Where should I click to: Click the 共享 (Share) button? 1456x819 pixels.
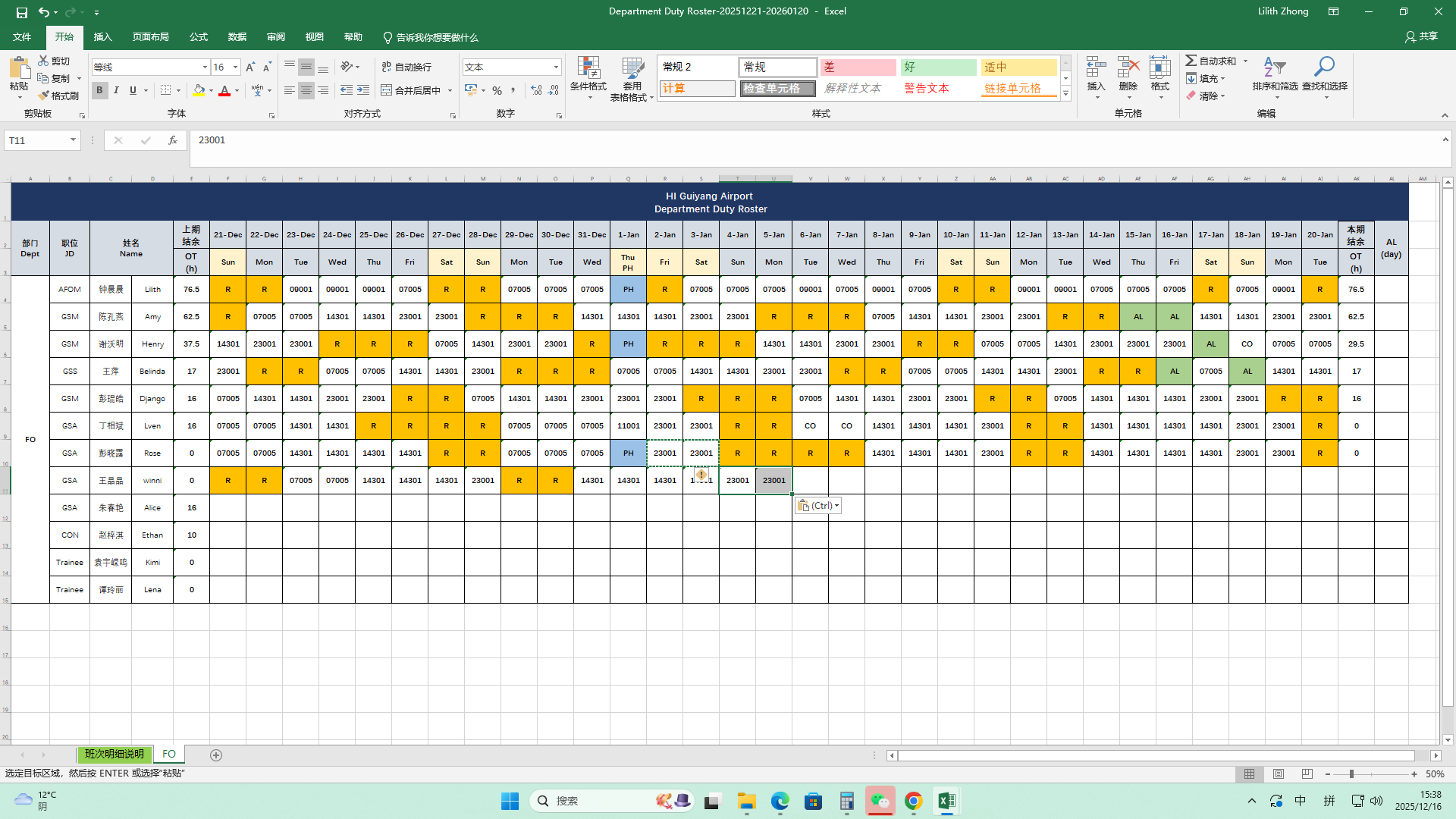pyautogui.click(x=1421, y=36)
